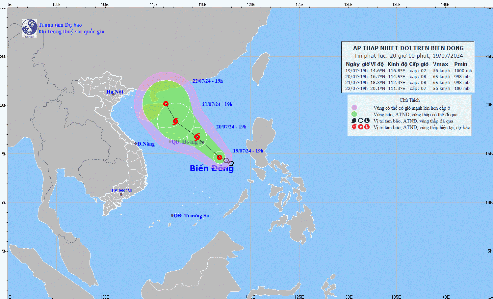Click the storm symbol for 21/07/24 forecast
Viewport: 493px width, 299px height.
[176, 121]
